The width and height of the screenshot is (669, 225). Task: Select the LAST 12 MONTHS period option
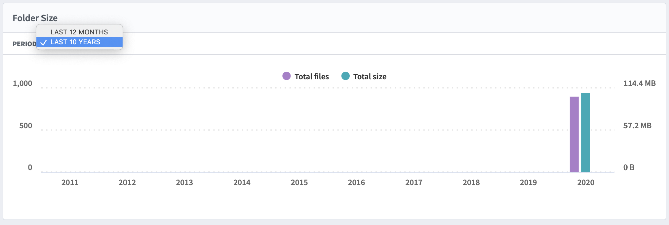(x=79, y=32)
